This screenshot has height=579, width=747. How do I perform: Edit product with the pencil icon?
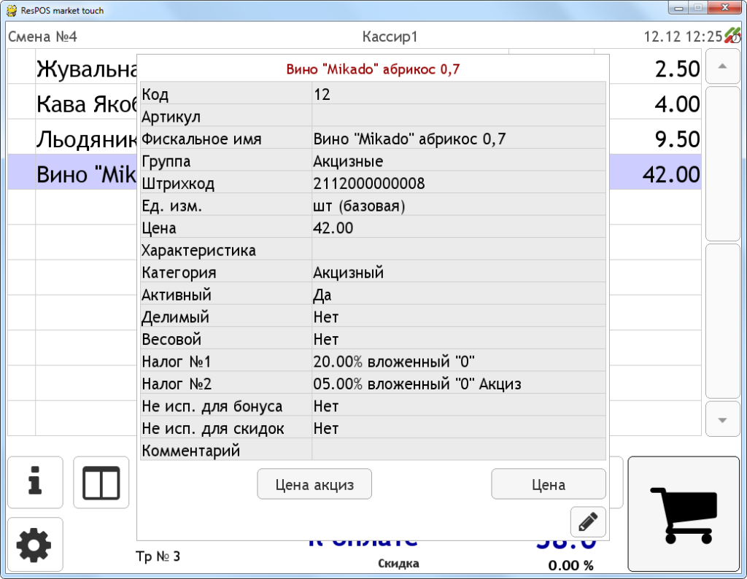[588, 521]
